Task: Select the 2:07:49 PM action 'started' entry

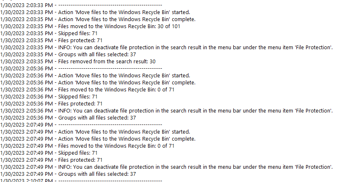Action: (x=95, y=132)
